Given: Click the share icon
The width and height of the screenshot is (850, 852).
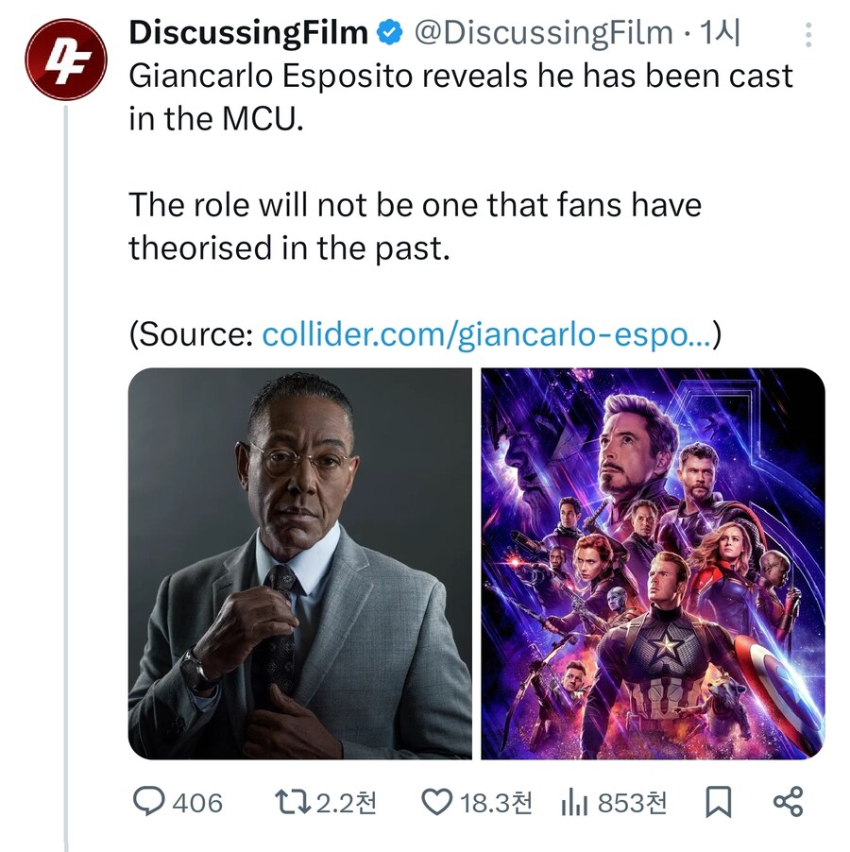Looking at the screenshot, I should (x=788, y=802).
